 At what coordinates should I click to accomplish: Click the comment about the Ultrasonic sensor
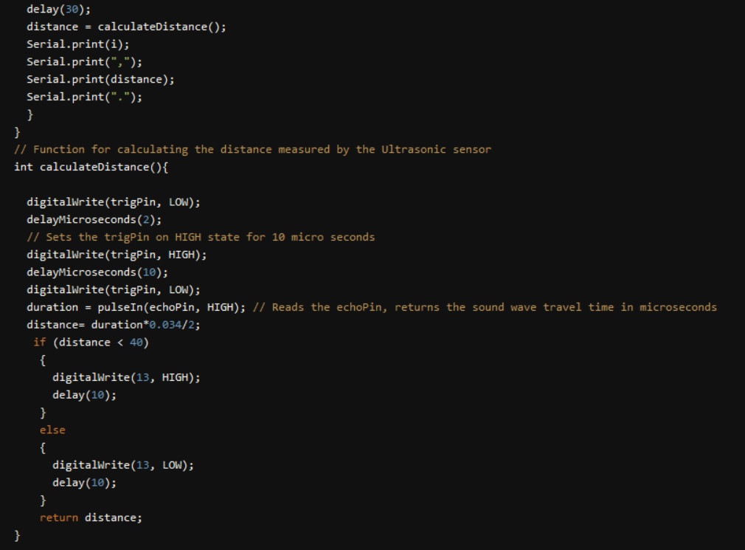[x=252, y=149]
